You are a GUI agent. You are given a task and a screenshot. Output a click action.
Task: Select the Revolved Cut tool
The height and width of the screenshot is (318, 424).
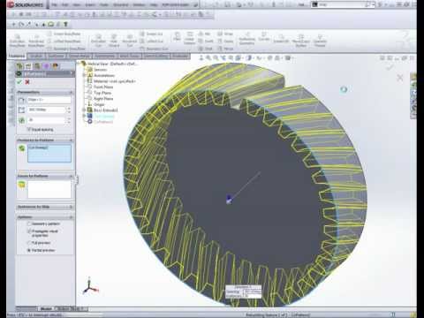pyautogui.click(x=130, y=41)
